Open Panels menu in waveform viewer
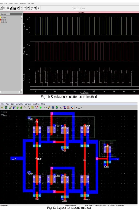The height and width of the screenshot is (210, 139). point(5,3)
